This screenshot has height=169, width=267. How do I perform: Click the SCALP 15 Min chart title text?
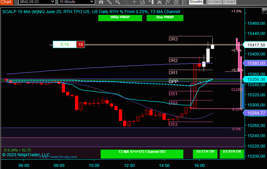[x=91, y=12]
